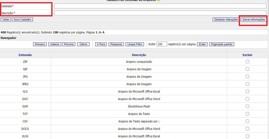Viewport: 269px width, 139px height.
Task: Go to Primeira page button
Action: 40,44
